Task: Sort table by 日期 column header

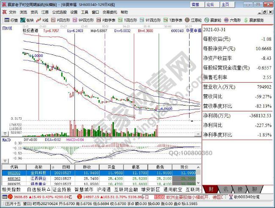Action: coord(63,167)
